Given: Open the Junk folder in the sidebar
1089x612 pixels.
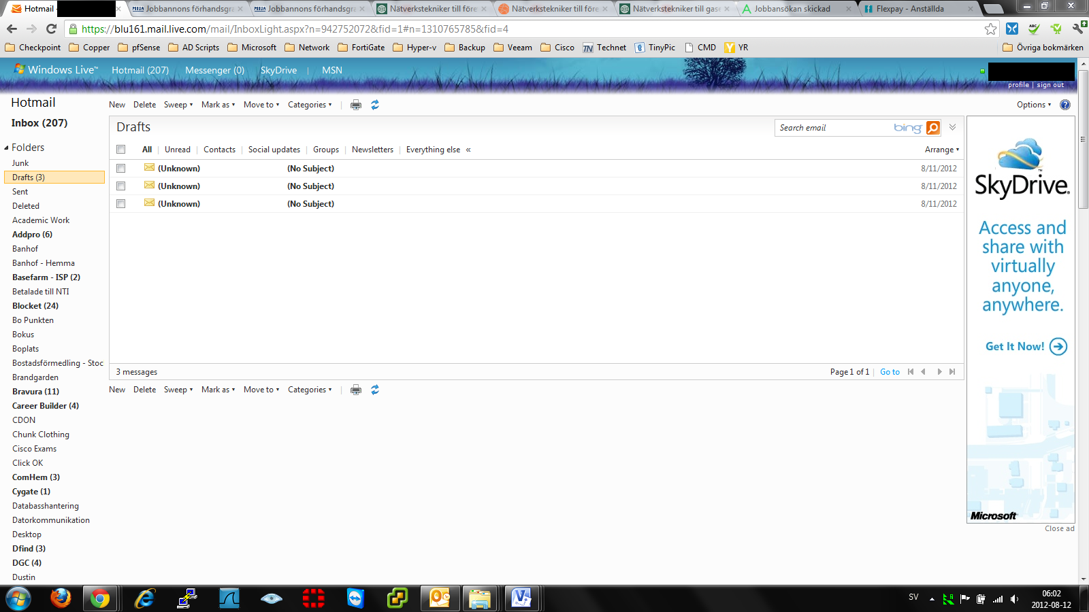Looking at the screenshot, I should [20, 163].
